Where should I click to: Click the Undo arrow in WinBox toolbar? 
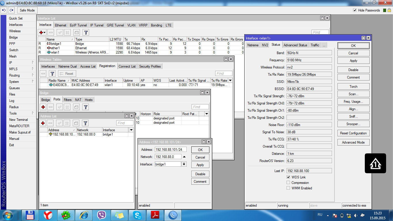pos(4,10)
